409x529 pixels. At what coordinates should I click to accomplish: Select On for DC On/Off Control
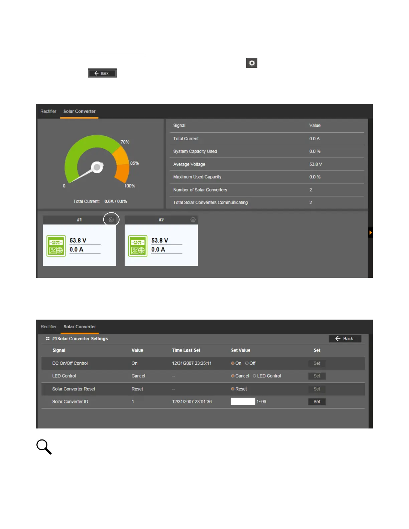click(233, 363)
